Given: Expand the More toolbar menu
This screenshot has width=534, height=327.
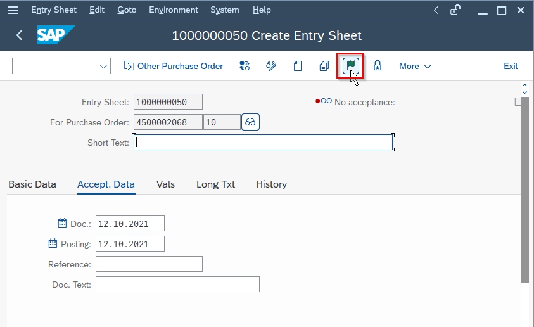Looking at the screenshot, I should pos(415,66).
